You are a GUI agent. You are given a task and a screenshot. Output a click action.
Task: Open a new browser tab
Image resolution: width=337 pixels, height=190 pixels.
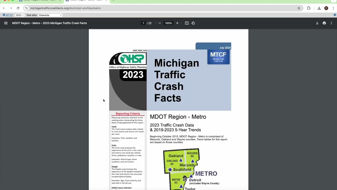pyautogui.click(x=113, y=1)
